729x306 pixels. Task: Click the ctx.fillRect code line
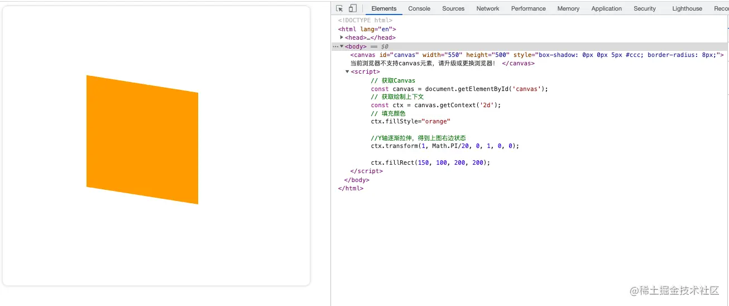tap(430, 162)
